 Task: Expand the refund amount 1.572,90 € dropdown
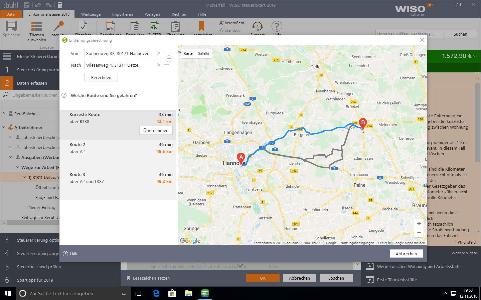(x=475, y=56)
